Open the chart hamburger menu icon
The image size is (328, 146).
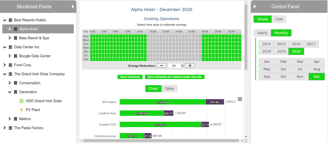pyautogui.click(x=240, y=99)
